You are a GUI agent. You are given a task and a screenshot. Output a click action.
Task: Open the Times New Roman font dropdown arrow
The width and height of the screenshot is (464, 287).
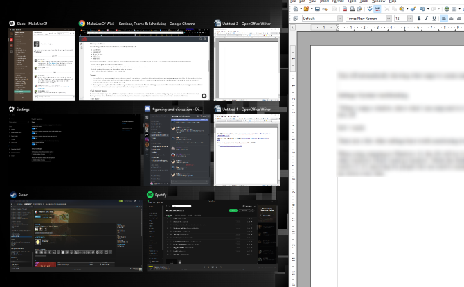pos(389,18)
